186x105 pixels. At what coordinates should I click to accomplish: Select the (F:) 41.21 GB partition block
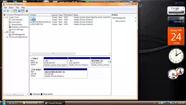[79, 62]
